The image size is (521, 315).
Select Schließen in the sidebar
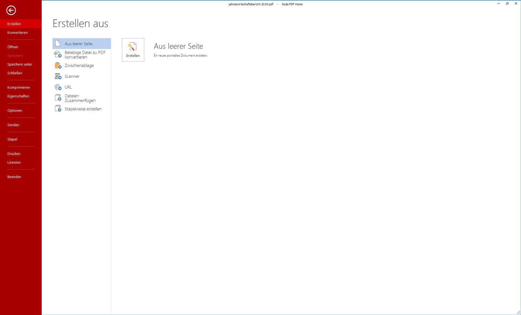(15, 73)
